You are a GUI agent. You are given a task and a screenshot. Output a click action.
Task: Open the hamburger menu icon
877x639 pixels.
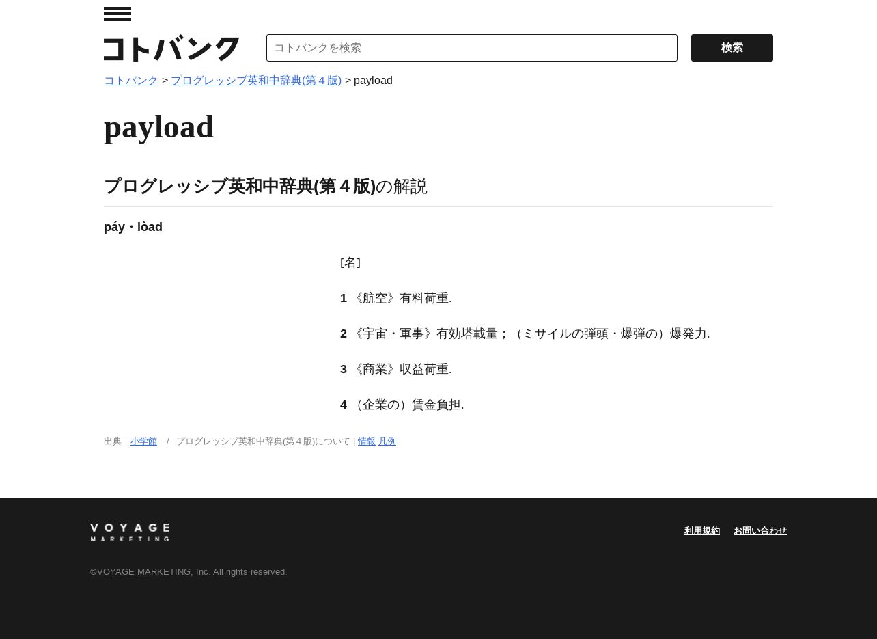[117, 14]
